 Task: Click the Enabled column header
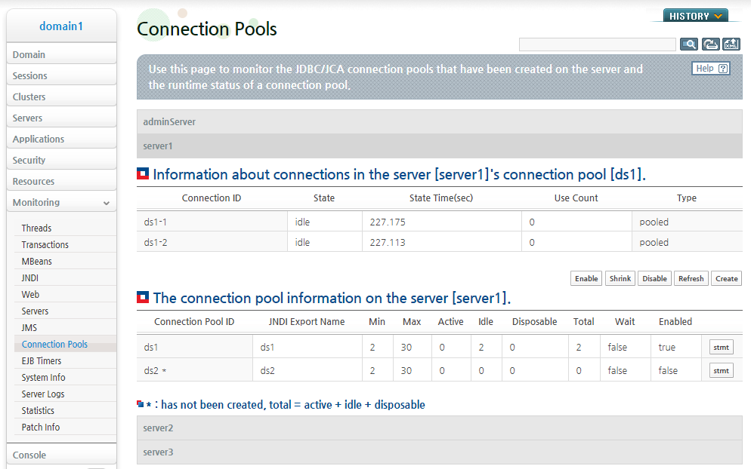[x=675, y=322]
